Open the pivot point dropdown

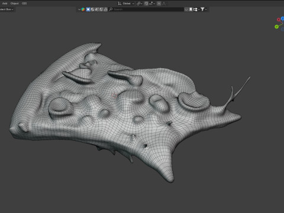[x=139, y=4]
